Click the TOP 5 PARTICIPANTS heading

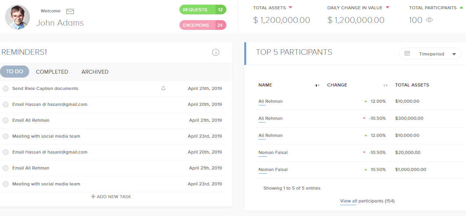click(x=294, y=52)
